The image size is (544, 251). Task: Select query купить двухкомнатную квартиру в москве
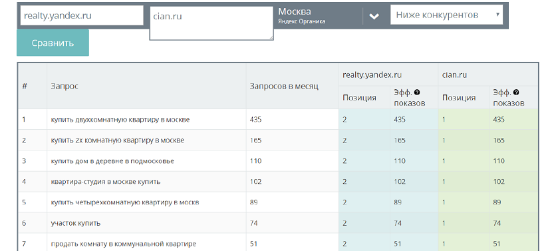click(x=120, y=120)
